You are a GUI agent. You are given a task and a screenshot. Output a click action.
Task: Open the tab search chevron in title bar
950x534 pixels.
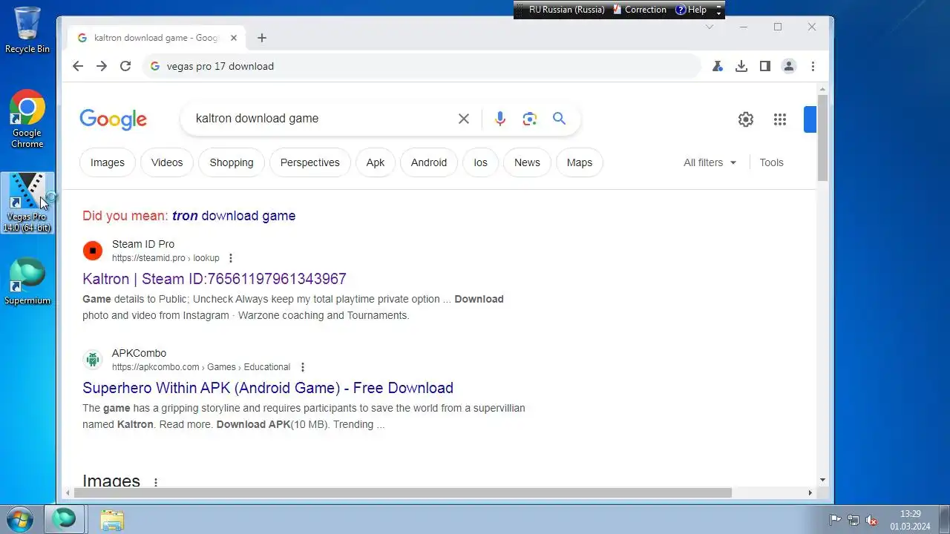(x=709, y=27)
